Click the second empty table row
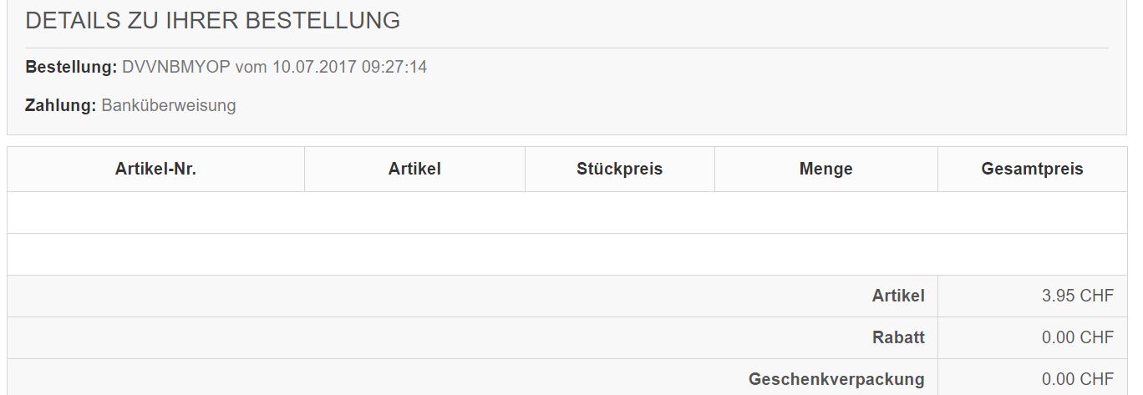Image resolution: width=1143 pixels, height=395 pixels. click(x=567, y=254)
